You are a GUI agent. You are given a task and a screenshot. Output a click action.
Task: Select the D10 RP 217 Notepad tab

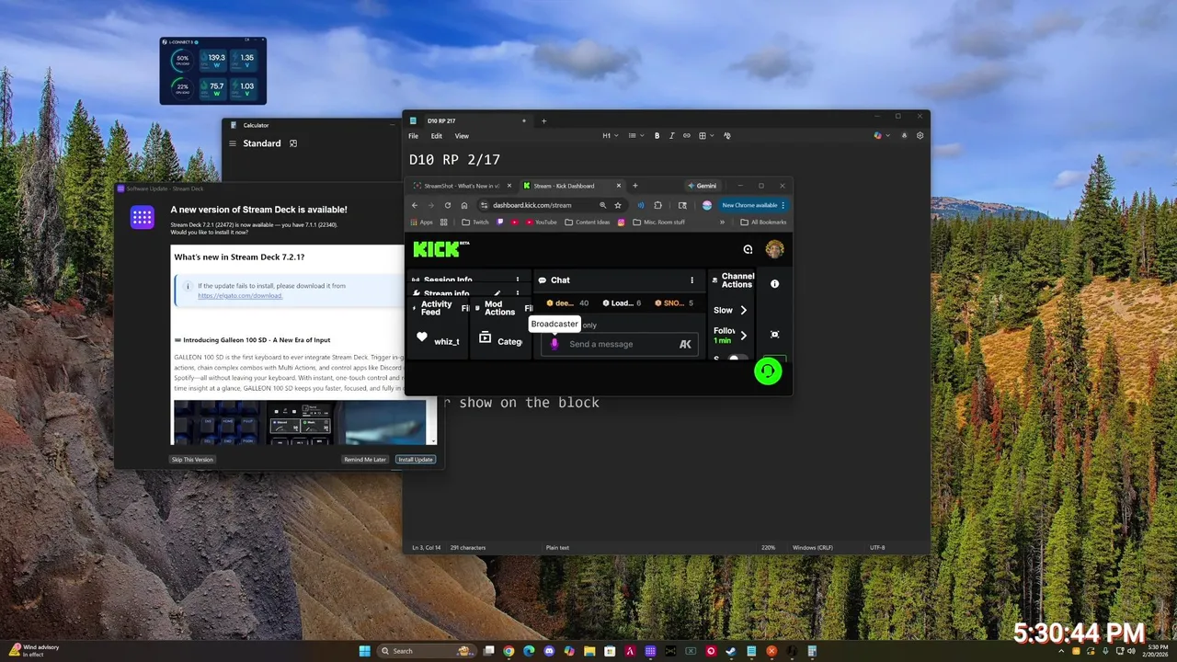point(467,120)
